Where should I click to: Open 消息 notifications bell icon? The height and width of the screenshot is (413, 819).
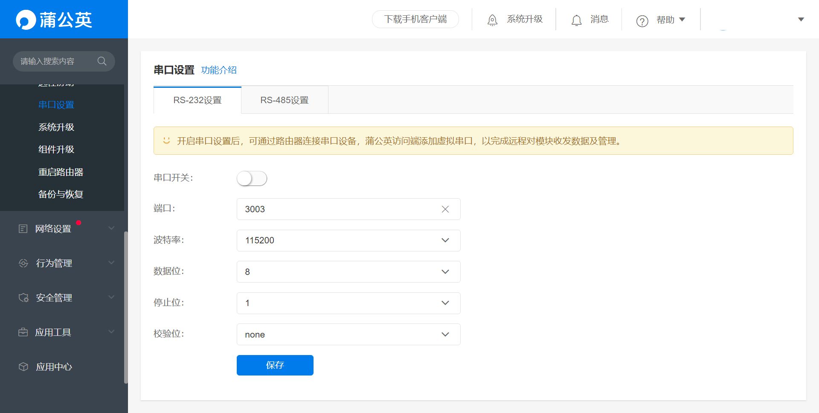click(576, 20)
